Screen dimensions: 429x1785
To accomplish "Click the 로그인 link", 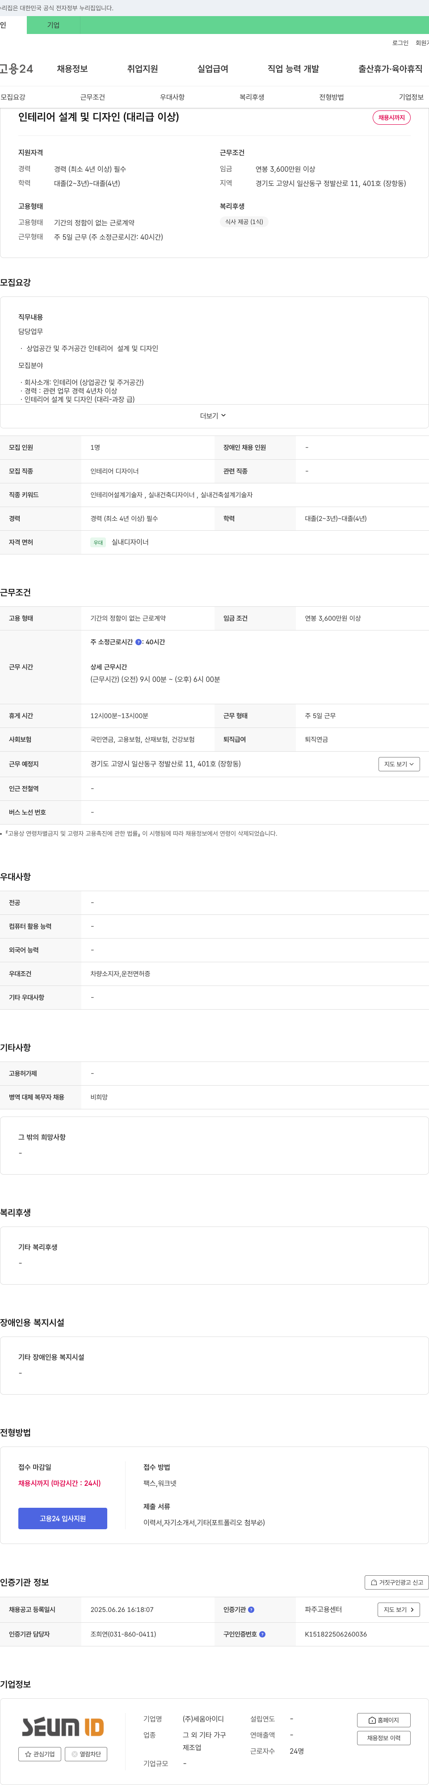I will coord(400,43).
